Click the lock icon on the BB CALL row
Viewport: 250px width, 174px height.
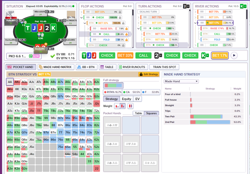click(126, 34)
